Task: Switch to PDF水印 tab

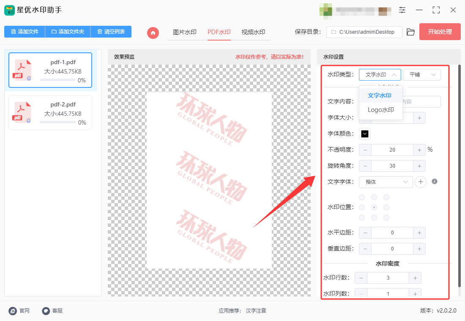Action: pyautogui.click(x=219, y=32)
